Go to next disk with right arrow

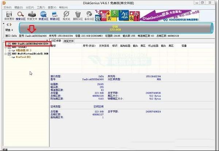tap(11, 25)
